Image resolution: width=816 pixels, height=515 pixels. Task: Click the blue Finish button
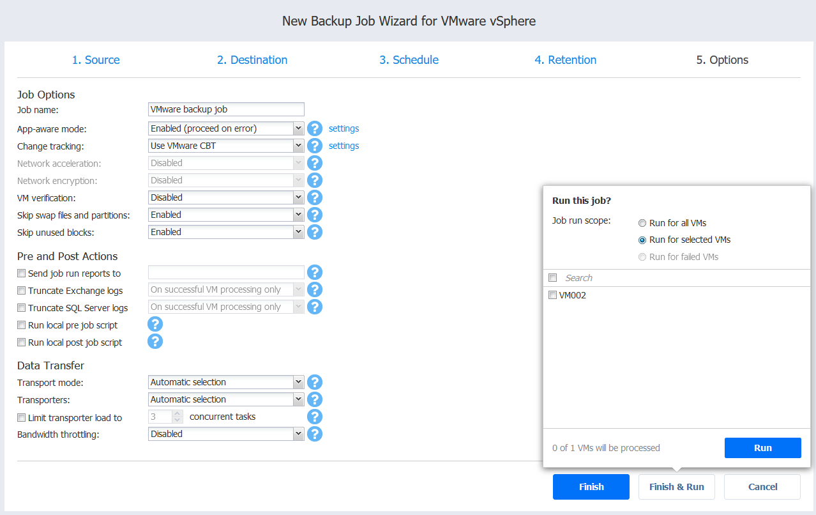click(591, 487)
